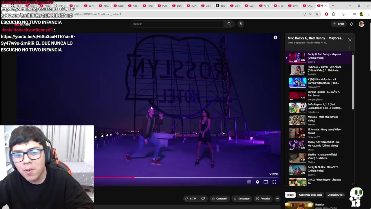Bookmark page with the star icon
The image size is (371, 209).
(x=317, y=14)
